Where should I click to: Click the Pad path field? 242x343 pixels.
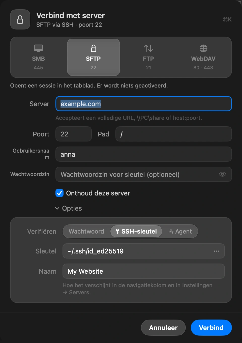174,134
